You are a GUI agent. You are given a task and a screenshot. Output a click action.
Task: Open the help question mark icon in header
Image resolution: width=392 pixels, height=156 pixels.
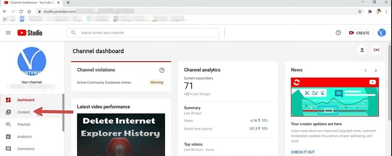coord(338,33)
